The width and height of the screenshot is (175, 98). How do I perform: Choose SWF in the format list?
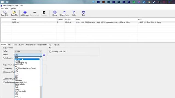pos(27,88)
